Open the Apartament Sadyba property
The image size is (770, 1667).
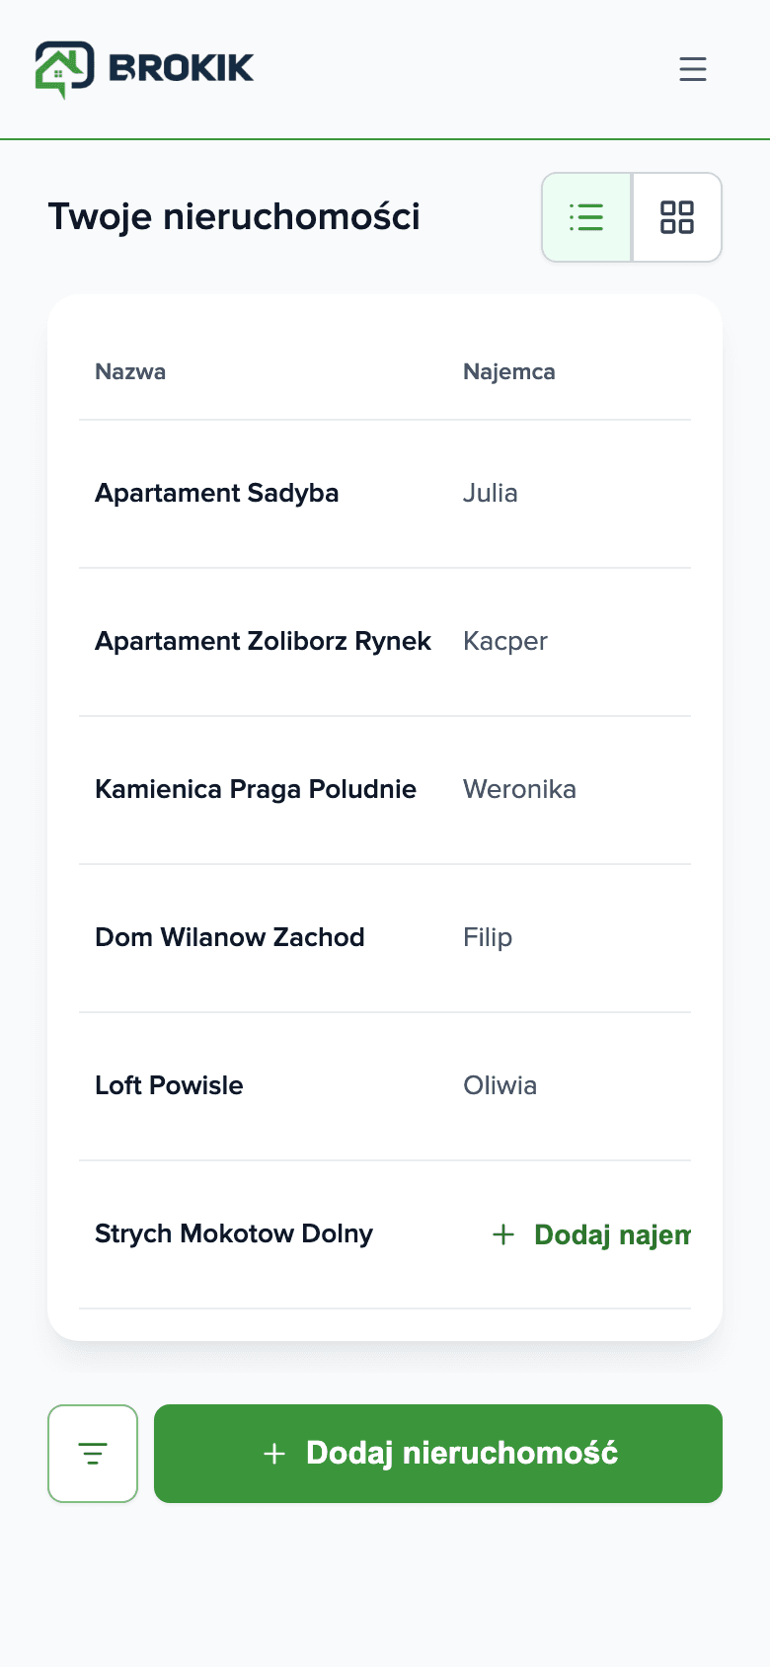coord(216,493)
